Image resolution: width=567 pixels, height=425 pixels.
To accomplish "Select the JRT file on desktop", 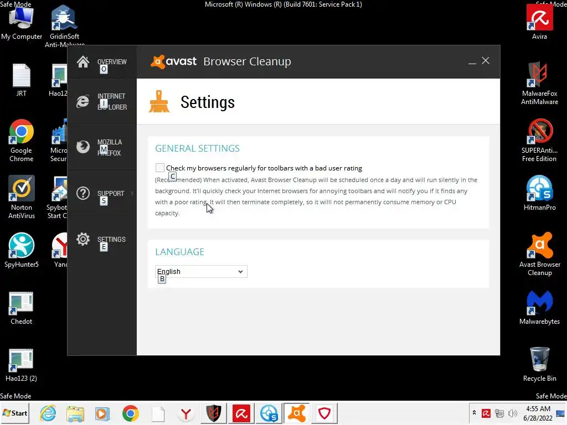I will 22,80.
